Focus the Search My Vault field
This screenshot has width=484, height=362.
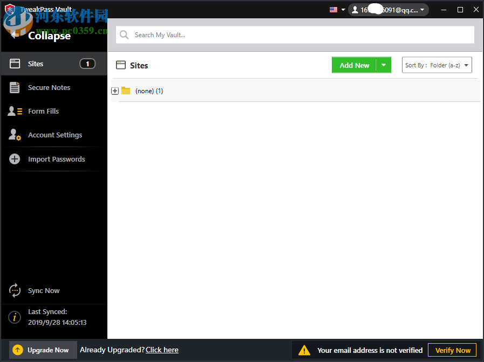(x=295, y=35)
